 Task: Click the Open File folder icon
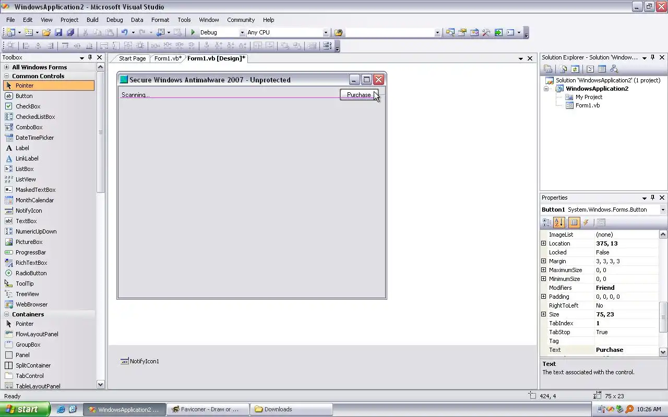tap(46, 32)
